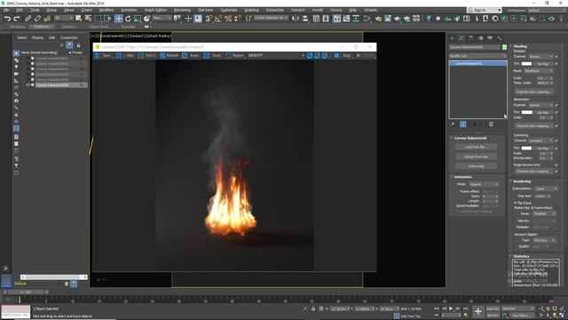Image resolution: width=568 pixels, height=320 pixels.
Task: Click Region icon in Corona frame buffer
Action: [x=228, y=55]
